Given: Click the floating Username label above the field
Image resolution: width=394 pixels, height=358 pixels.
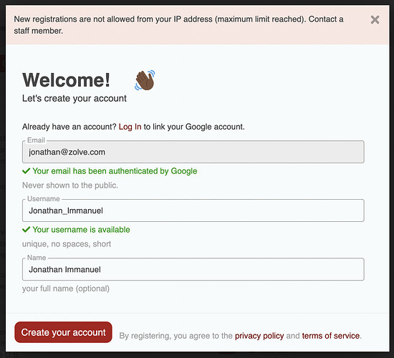Looking at the screenshot, I should pos(44,199).
